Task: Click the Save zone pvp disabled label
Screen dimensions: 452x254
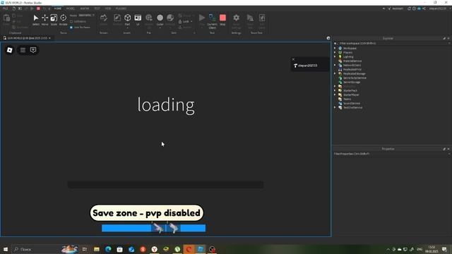Action: (x=146, y=213)
